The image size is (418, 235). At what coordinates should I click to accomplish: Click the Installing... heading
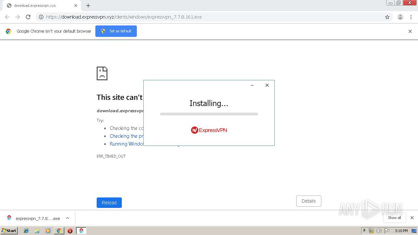pos(209,103)
